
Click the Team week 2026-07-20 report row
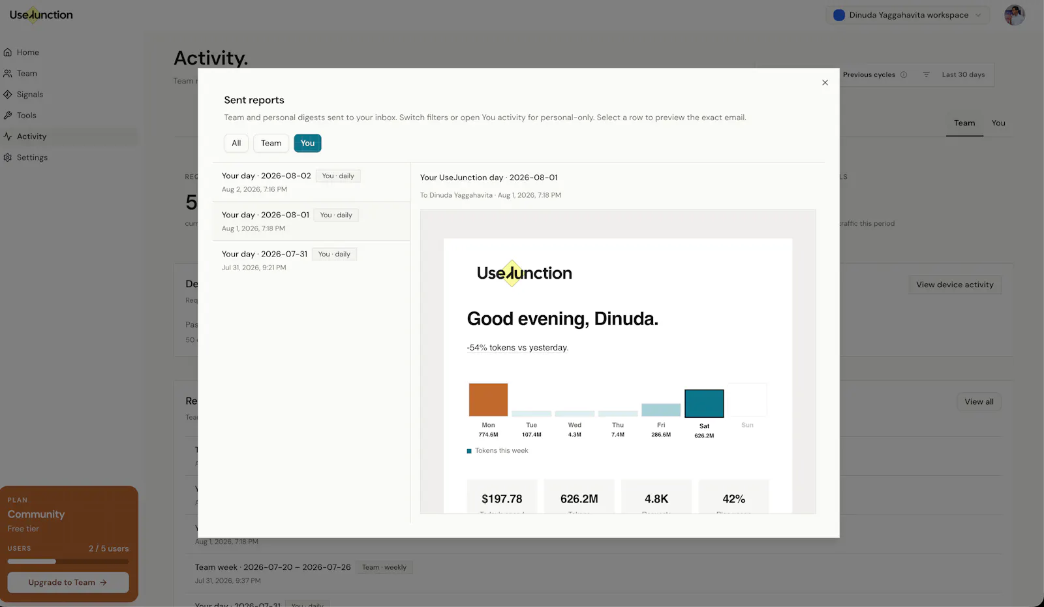pyautogui.click(x=597, y=573)
